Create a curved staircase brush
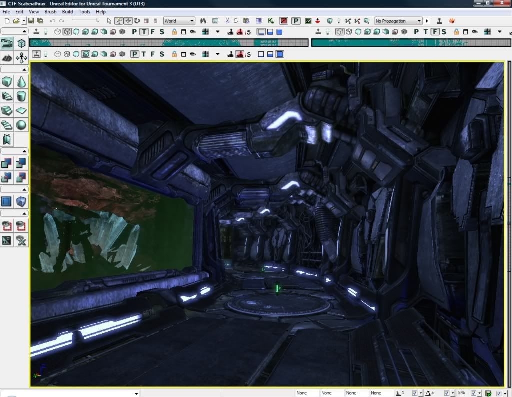 pos(7,96)
